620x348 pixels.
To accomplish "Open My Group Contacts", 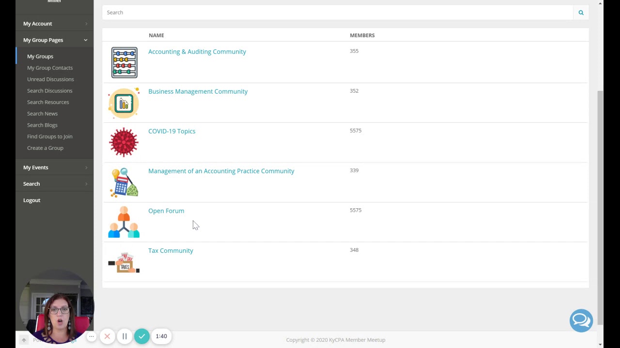I will click(50, 68).
